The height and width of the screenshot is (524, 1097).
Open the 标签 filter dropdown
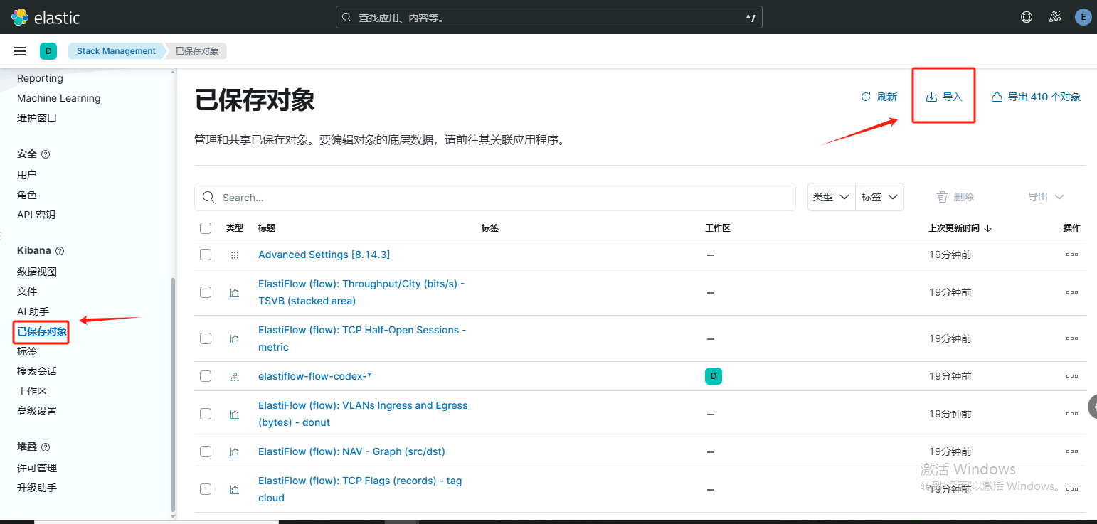point(879,197)
